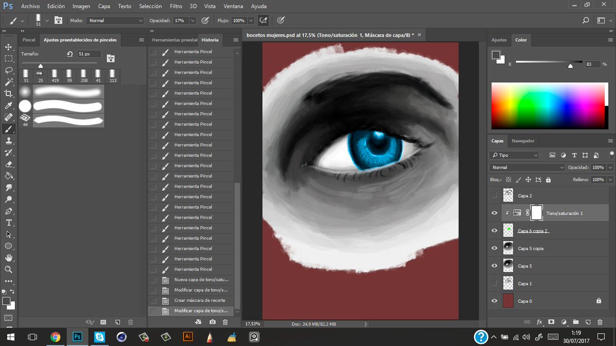Open the Flujo 100% dropdown arrow
Screen dimensions: 616x346
[251, 21]
